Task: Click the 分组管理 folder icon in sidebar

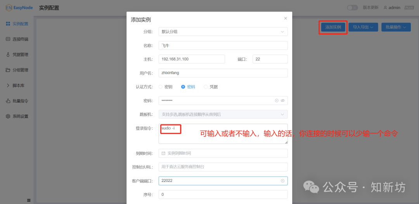Action: (8, 70)
